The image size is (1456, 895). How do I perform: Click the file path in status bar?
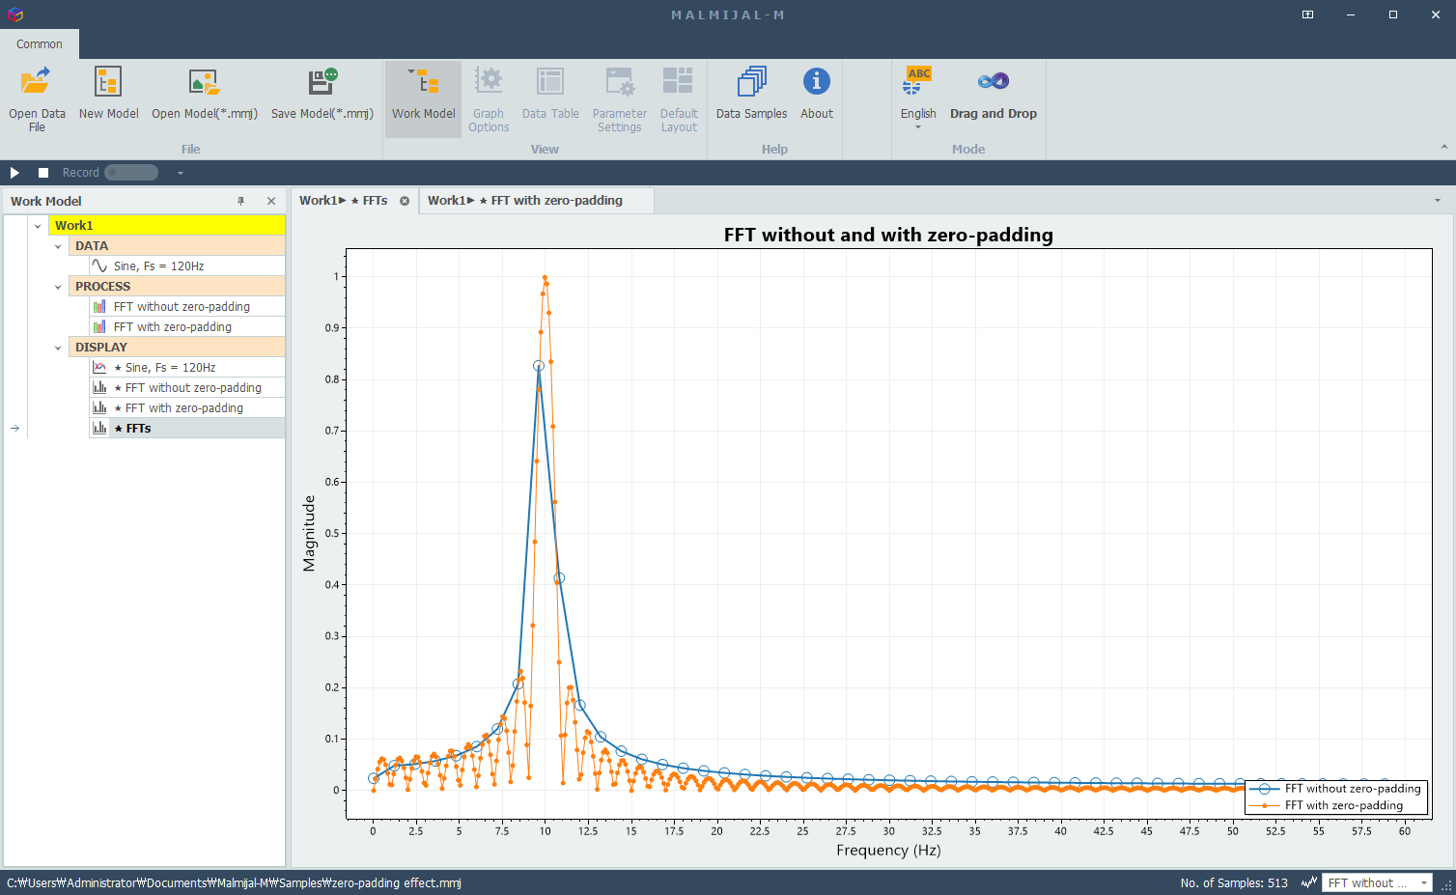point(235,883)
